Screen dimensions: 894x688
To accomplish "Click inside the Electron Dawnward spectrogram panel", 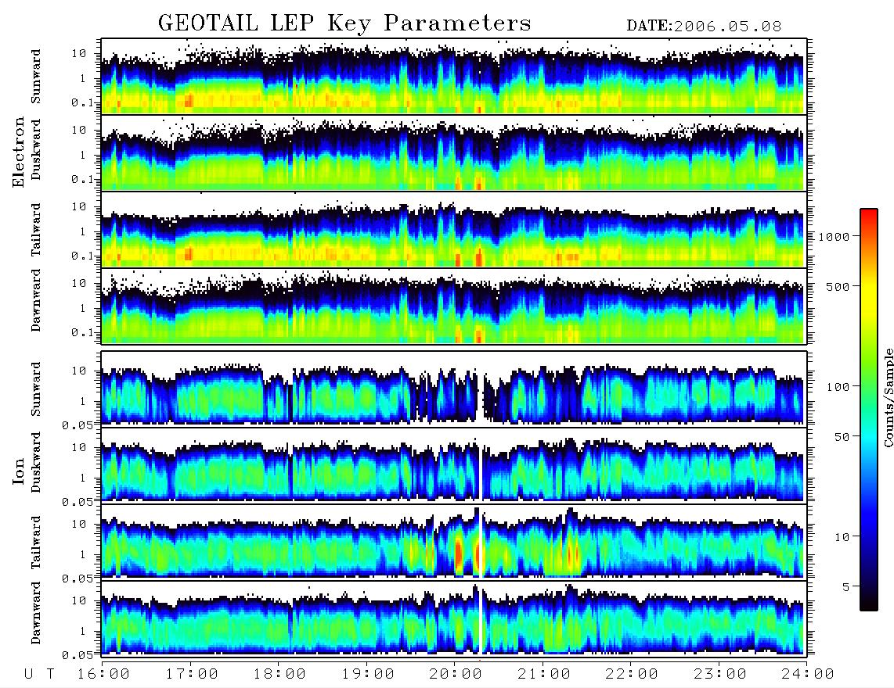I will tap(454, 306).
